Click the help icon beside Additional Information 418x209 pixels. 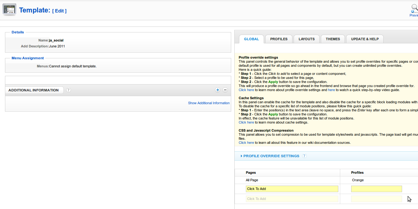(x=68, y=90)
